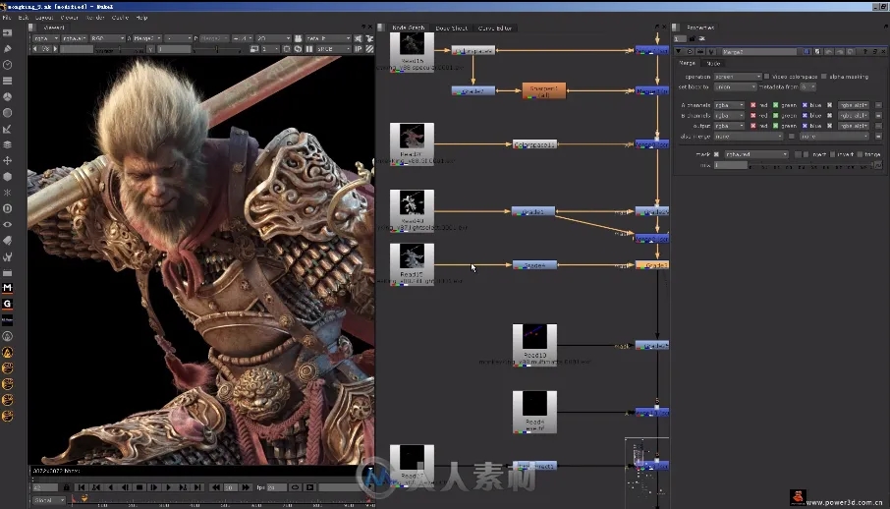Enable the alpha masking checkbox
890x509 pixels.
(x=824, y=76)
